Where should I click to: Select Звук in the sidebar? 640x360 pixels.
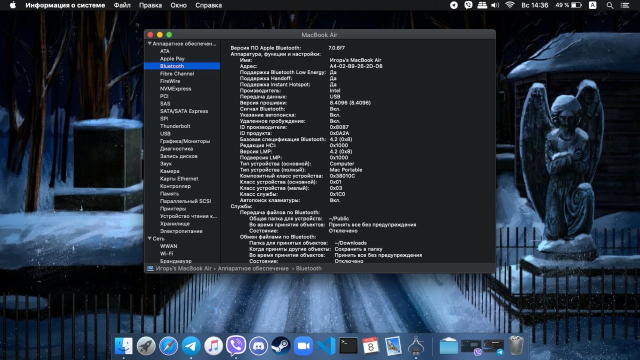click(165, 163)
